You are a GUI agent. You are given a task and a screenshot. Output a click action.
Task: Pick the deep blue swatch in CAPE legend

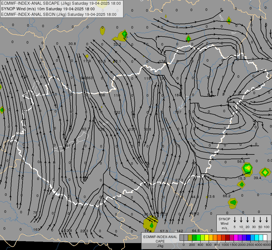pos(248,237)
